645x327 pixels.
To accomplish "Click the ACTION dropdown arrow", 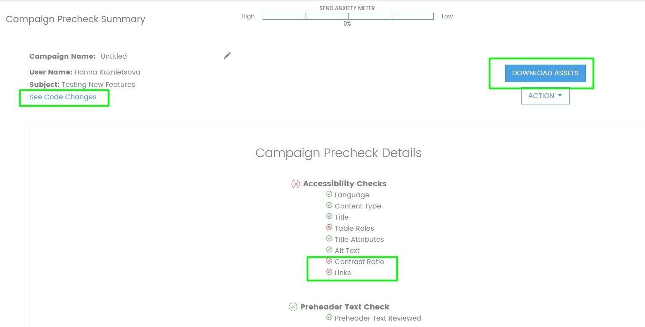I will [560, 95].
